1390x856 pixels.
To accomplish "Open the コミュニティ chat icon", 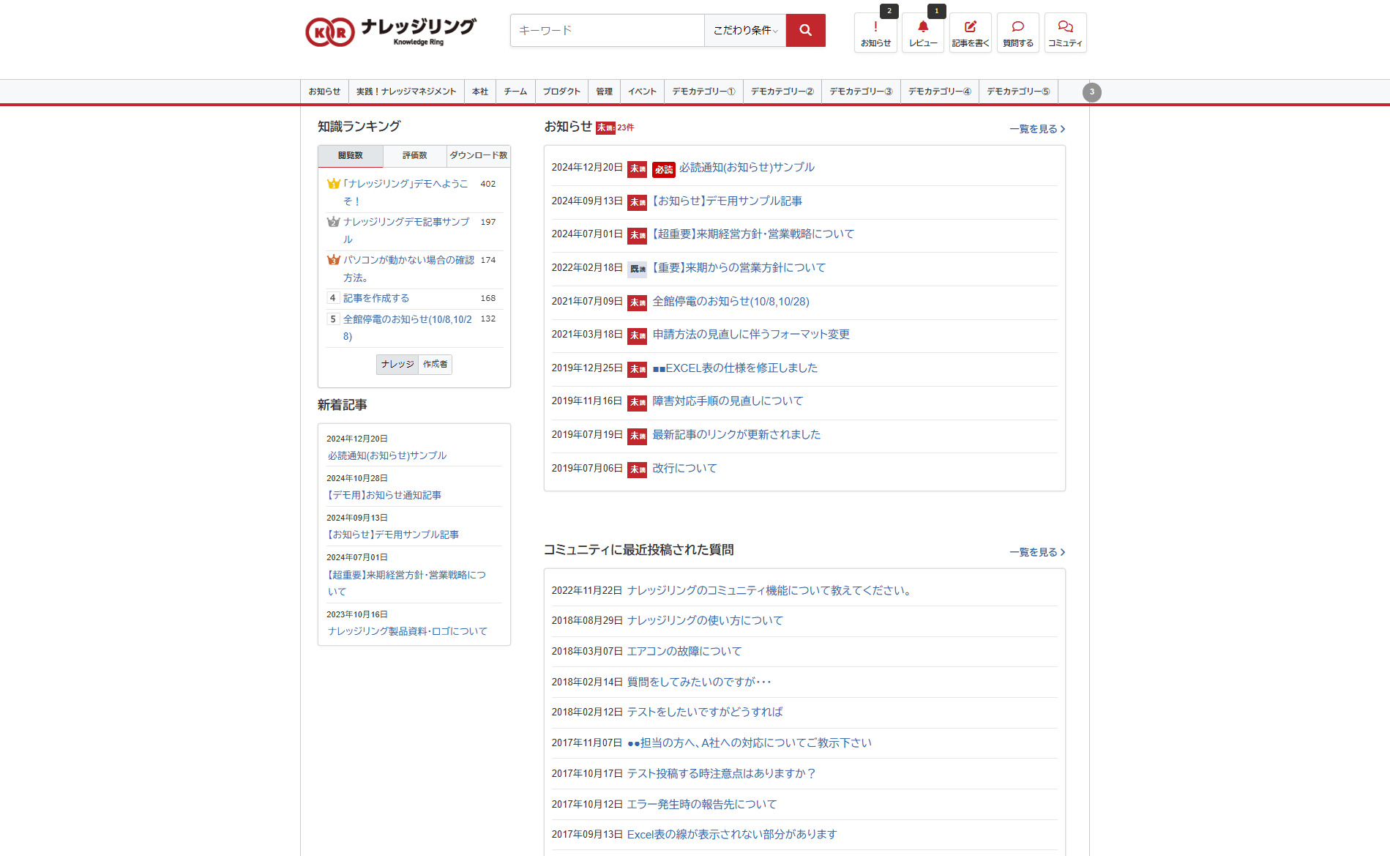I will pyautogui.click(x=1065, y=33).
